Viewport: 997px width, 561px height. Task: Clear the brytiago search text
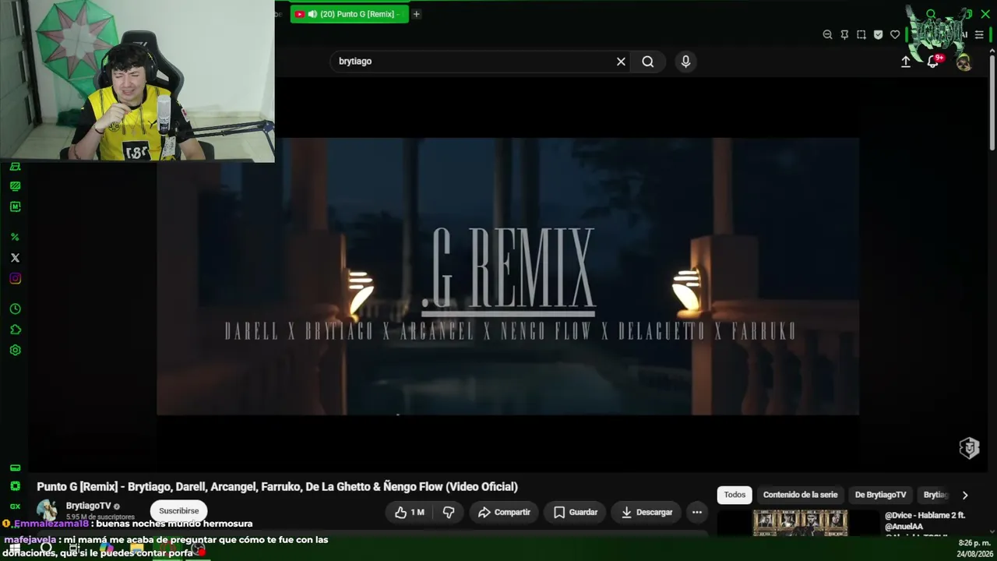[621, 62]
